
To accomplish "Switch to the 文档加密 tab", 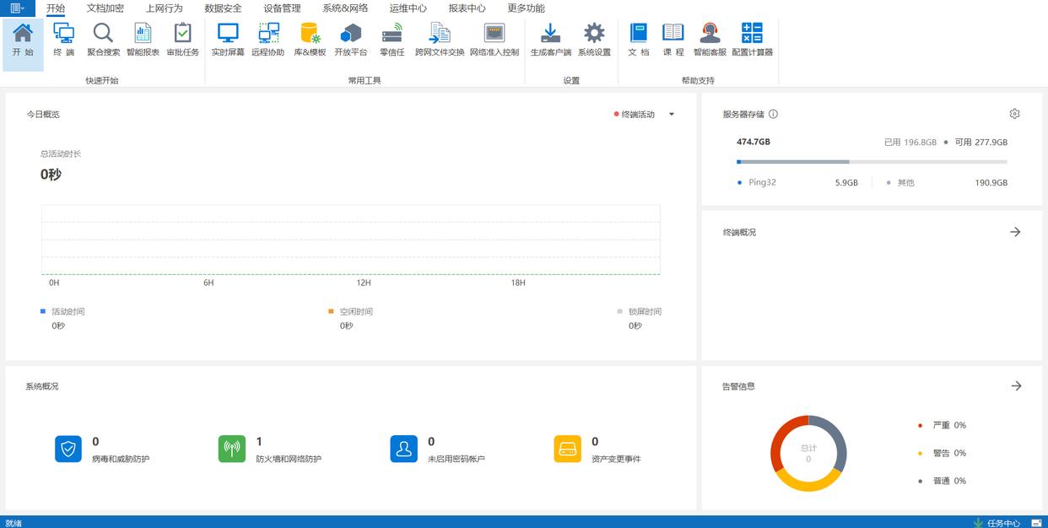I will tap(105, 8).
